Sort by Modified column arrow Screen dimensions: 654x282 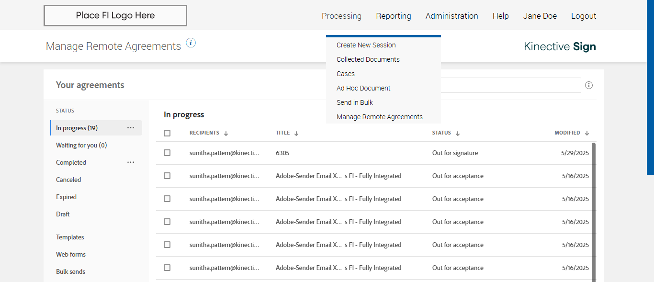click(587, 134)
